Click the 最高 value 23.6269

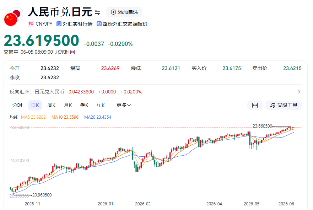point(110,68)
